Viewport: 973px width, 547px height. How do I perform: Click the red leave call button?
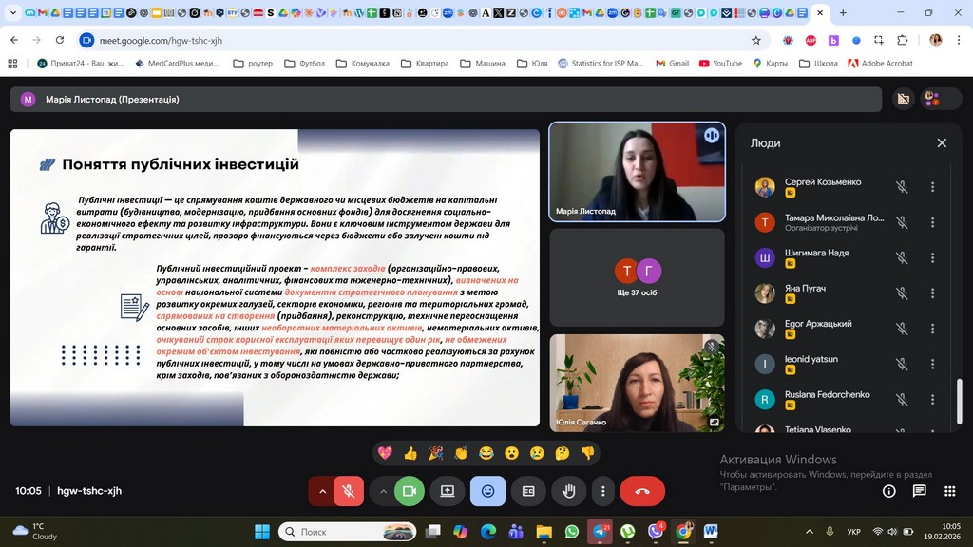click(x=642, y=491)
